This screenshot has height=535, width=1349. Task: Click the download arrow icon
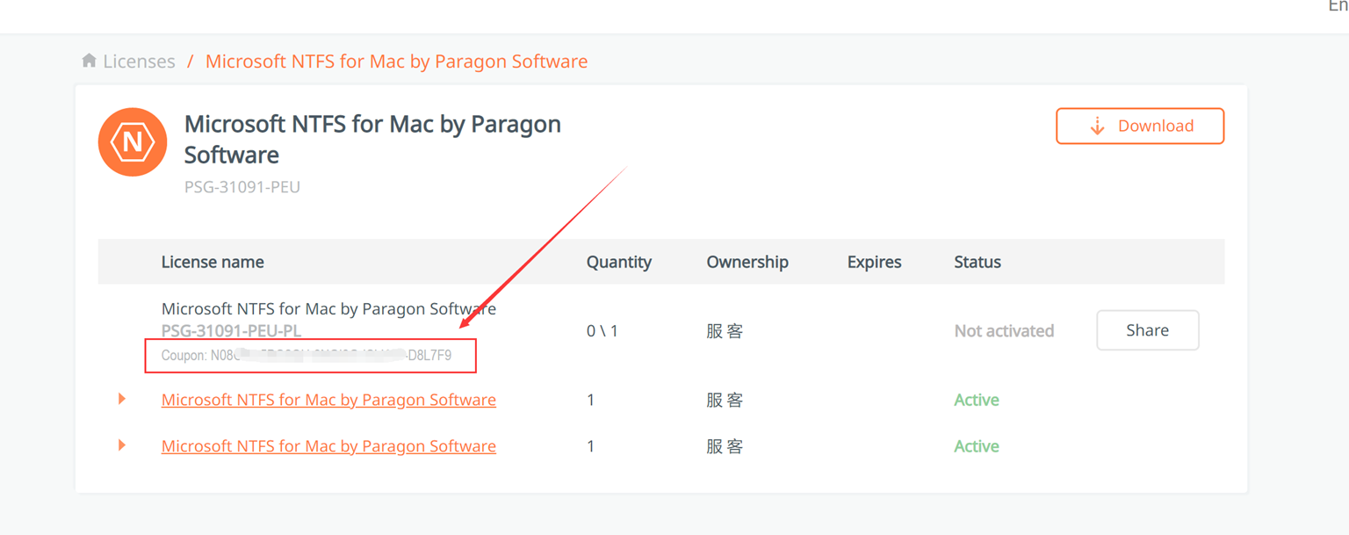click(x=1097, y=127)
